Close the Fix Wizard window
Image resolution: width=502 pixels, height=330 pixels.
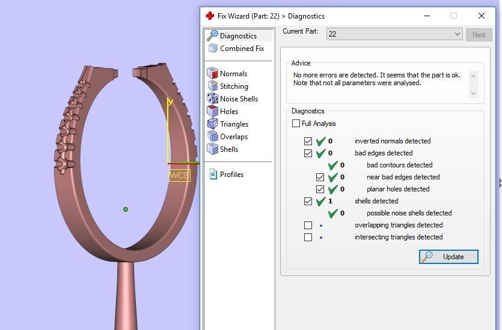(481, 16)
